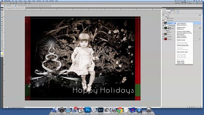
Task: Click the open document tab
Action: pyautogui.click(x=14, y=8)
